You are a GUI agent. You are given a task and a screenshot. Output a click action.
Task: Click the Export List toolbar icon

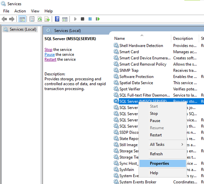[x=47, y=19]
